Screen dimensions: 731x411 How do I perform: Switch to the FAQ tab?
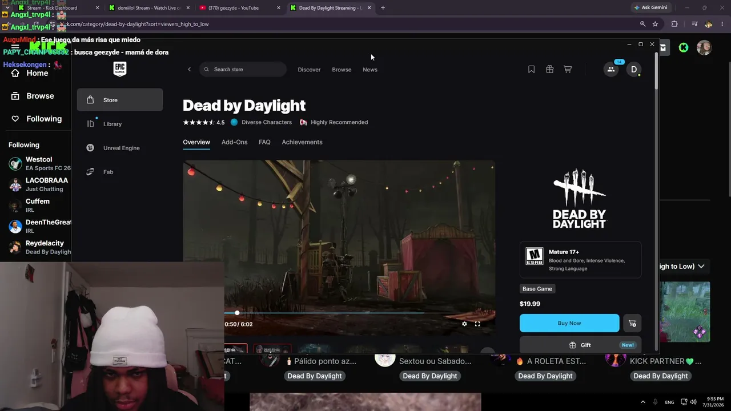[264, 142]
